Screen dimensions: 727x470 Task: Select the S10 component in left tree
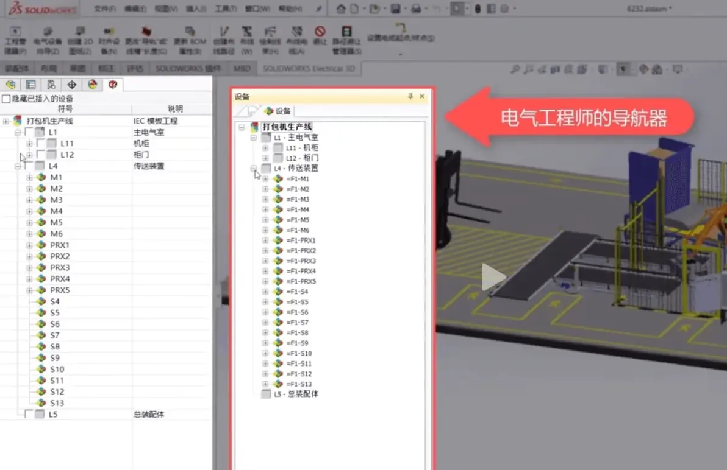57,369
